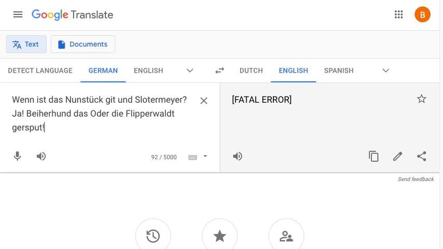This screenshot has width=443, height=249.
Task: Expand the source language list
Action: tap(190, 71)
